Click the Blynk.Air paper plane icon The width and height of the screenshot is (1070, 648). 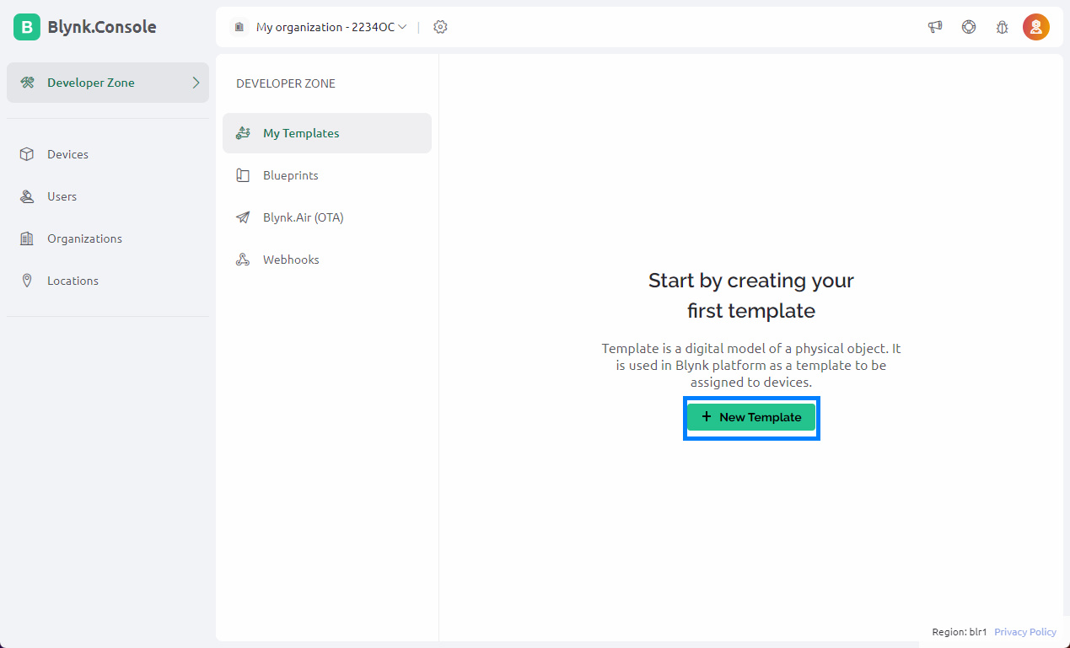(x=243, y=217)
